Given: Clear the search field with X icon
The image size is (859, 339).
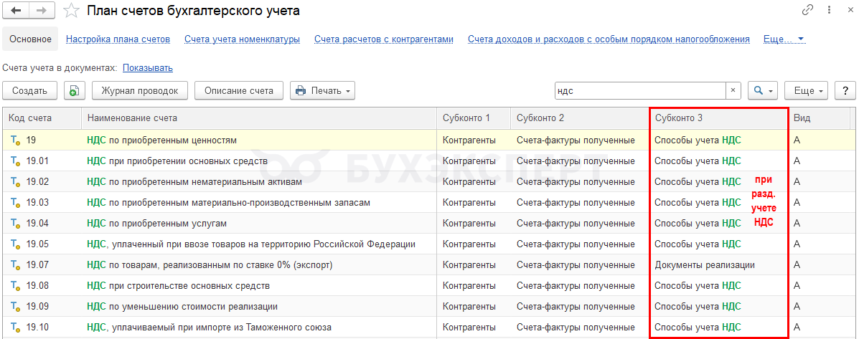Looking at the screenshot, I should (733, 91).
